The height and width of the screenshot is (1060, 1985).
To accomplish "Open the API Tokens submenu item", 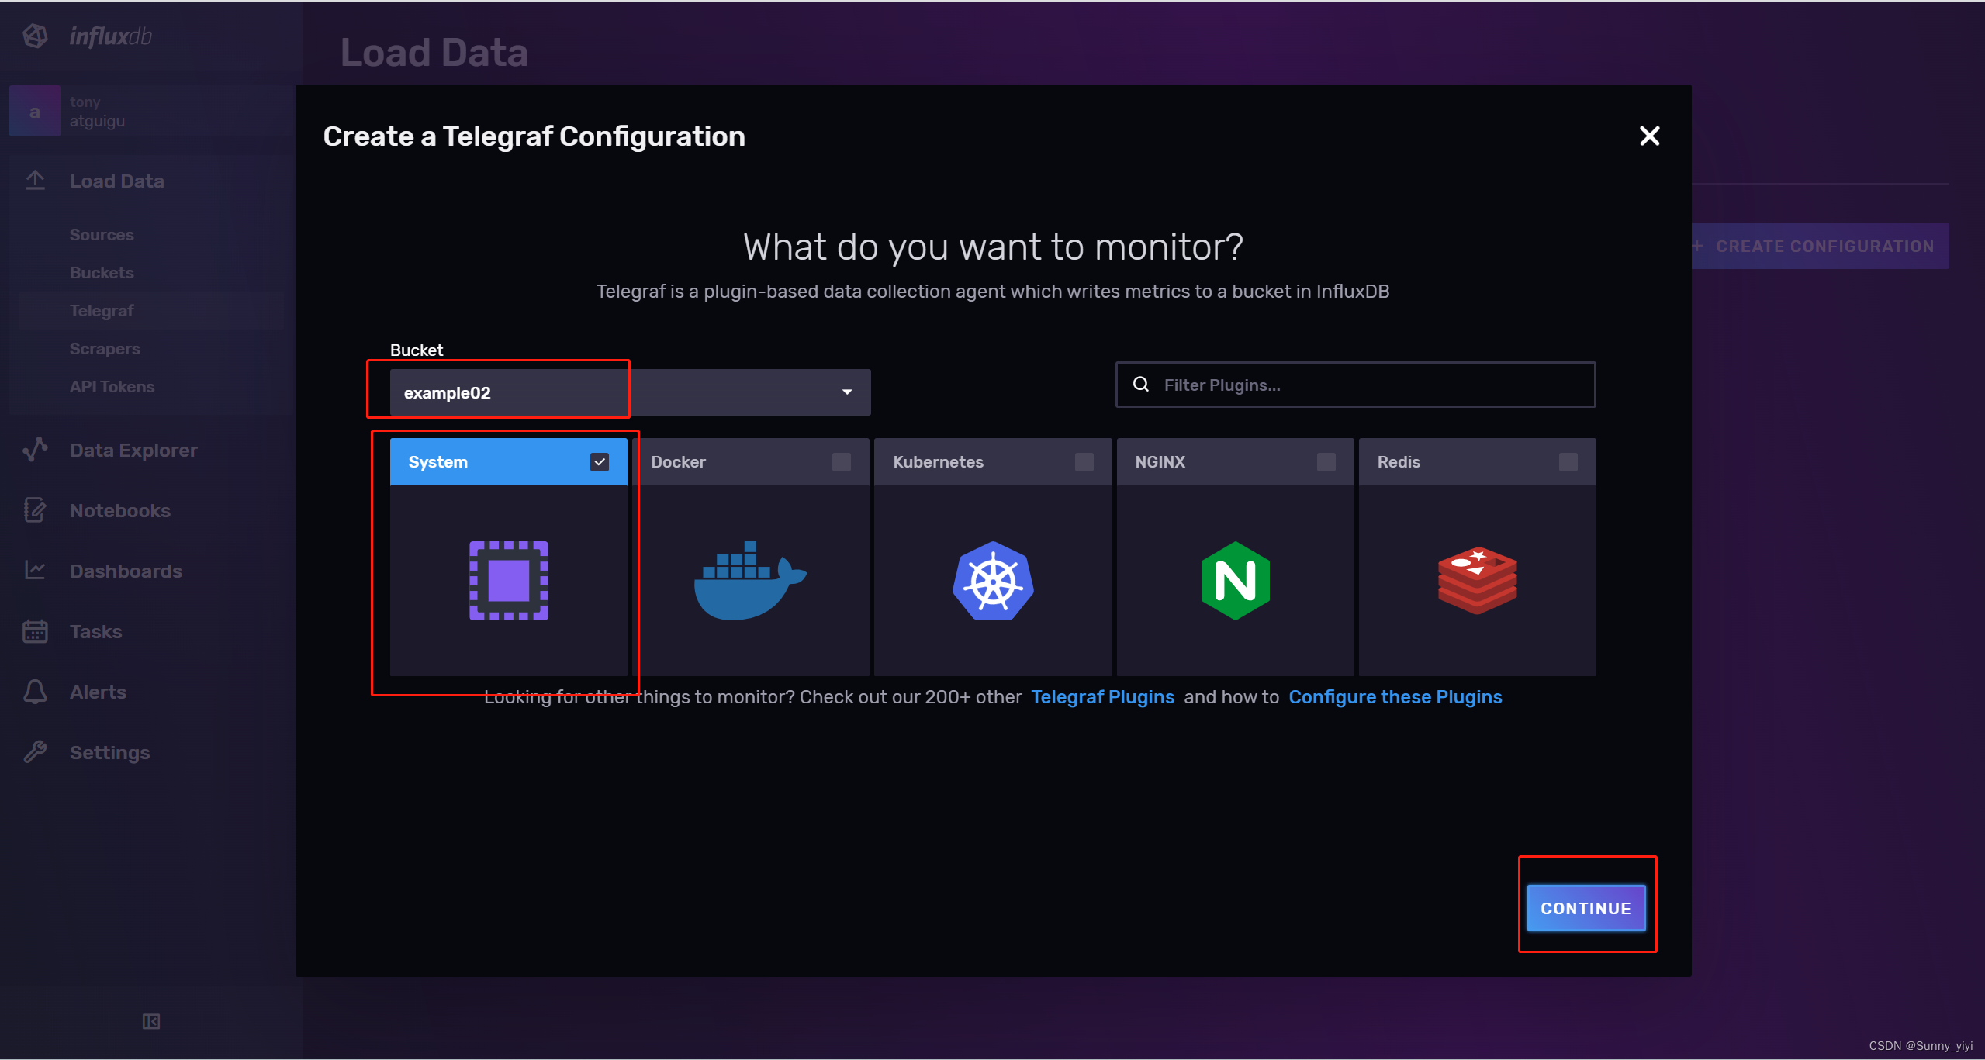I will [112, 386].
